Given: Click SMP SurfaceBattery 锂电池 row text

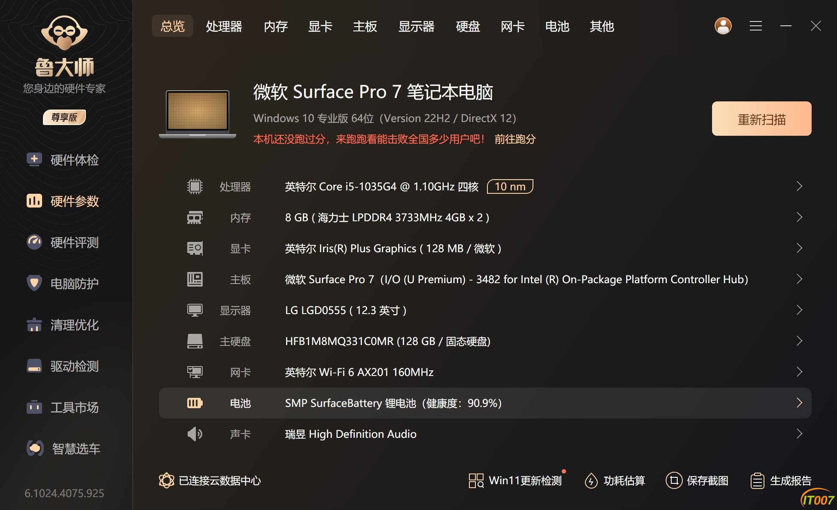Looking at the screenshot, I should point(393,403).
